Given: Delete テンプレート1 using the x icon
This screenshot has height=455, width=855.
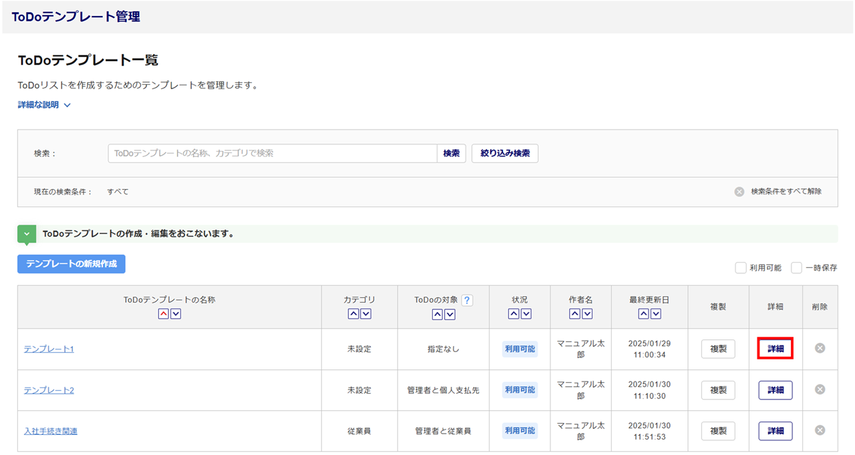Looking at the screenshot, I should (820, 348).
